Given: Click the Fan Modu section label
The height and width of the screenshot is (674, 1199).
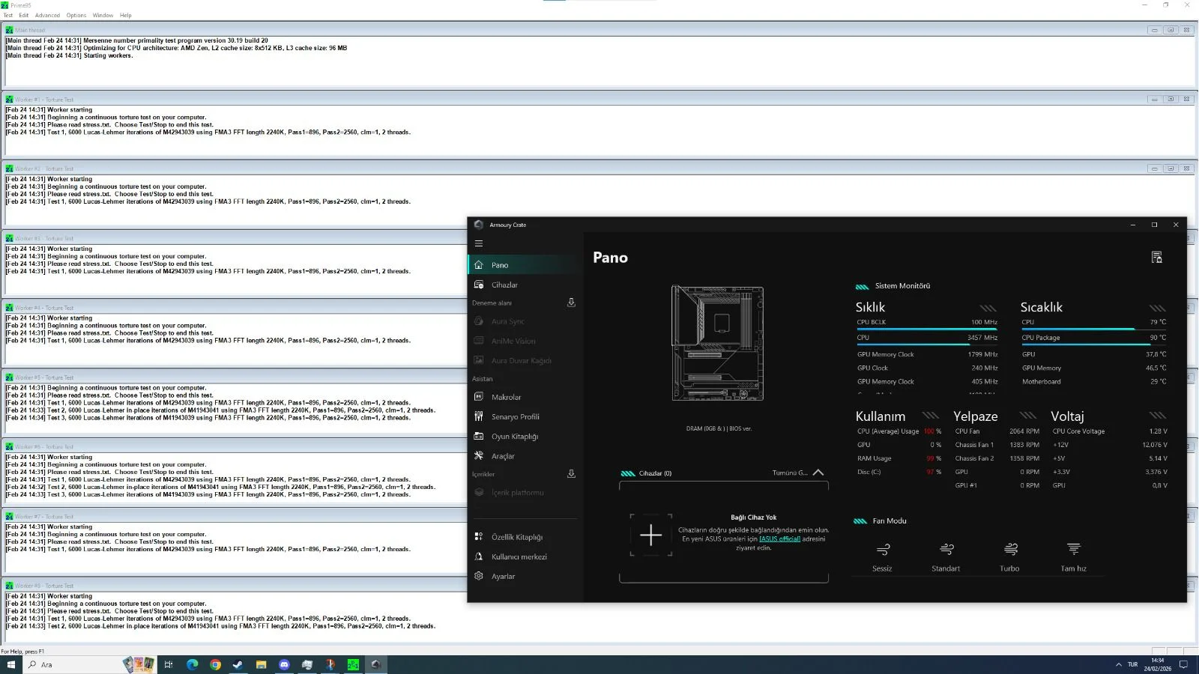Looking at the screenshot, I should tap(890, 521).
